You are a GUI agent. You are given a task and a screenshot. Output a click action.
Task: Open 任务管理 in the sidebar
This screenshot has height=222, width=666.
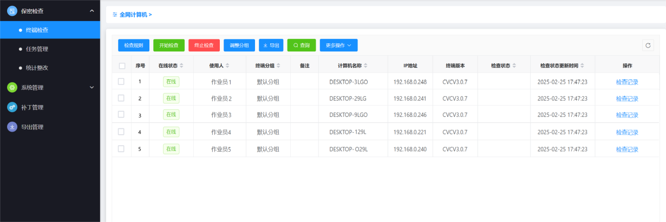(37, 49)
